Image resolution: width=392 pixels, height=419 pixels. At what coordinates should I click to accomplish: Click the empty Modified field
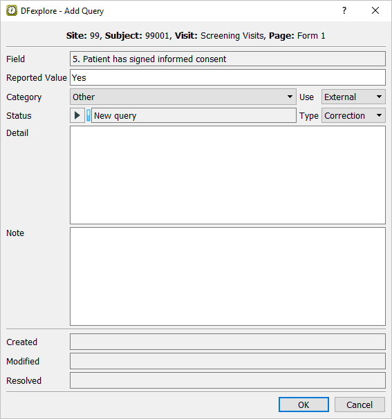227,361
